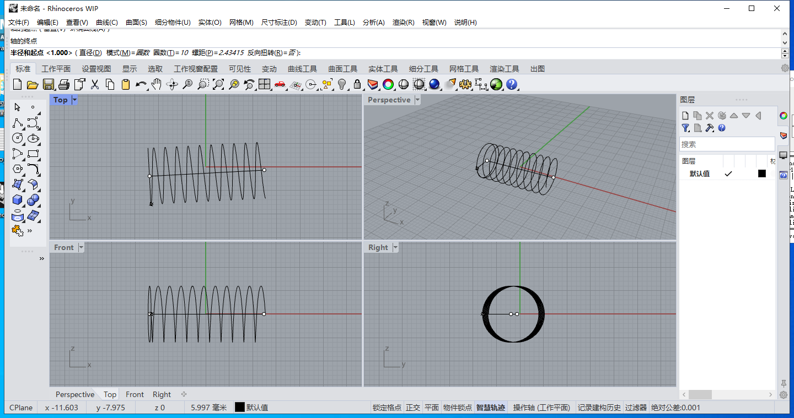Click the Undo arrow in the toolbar
This screenshot has height=418, width=794.
point(141,84)
